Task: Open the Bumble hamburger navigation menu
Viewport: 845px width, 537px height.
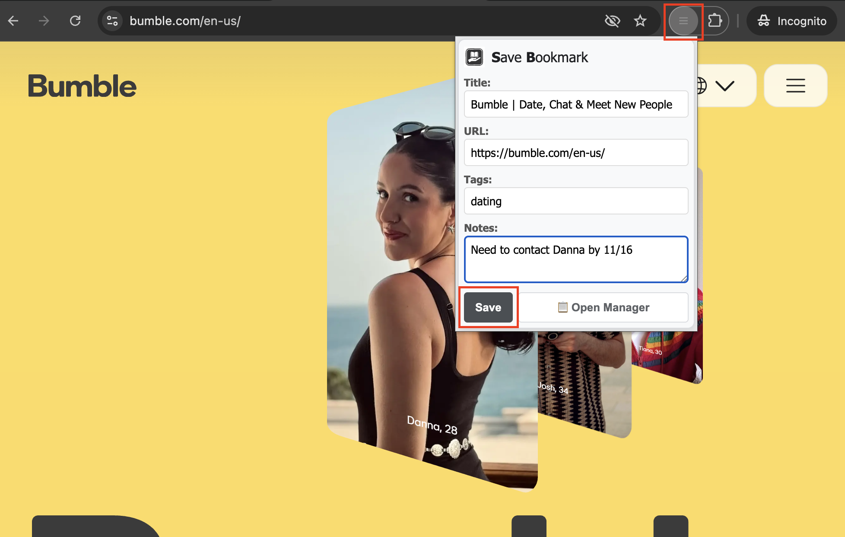Action: (795, 85)
